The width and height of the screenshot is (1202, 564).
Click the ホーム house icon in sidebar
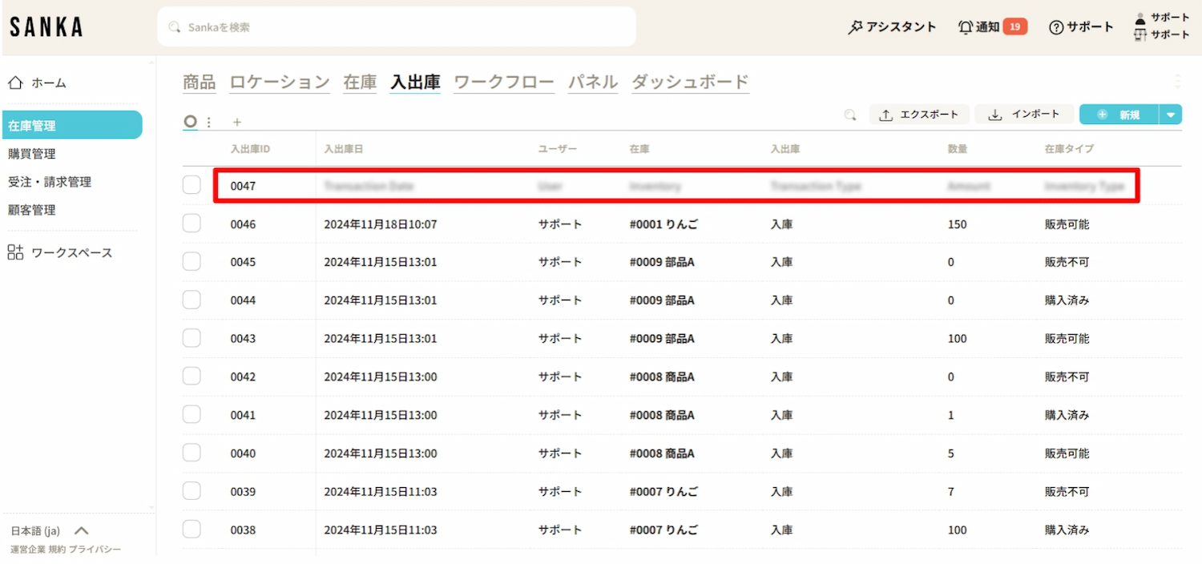coord(14,83)
